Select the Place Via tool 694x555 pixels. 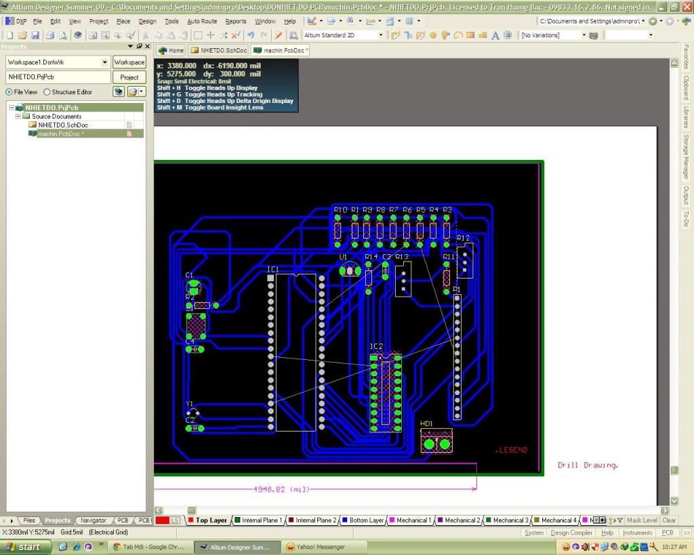click(445, 35)
